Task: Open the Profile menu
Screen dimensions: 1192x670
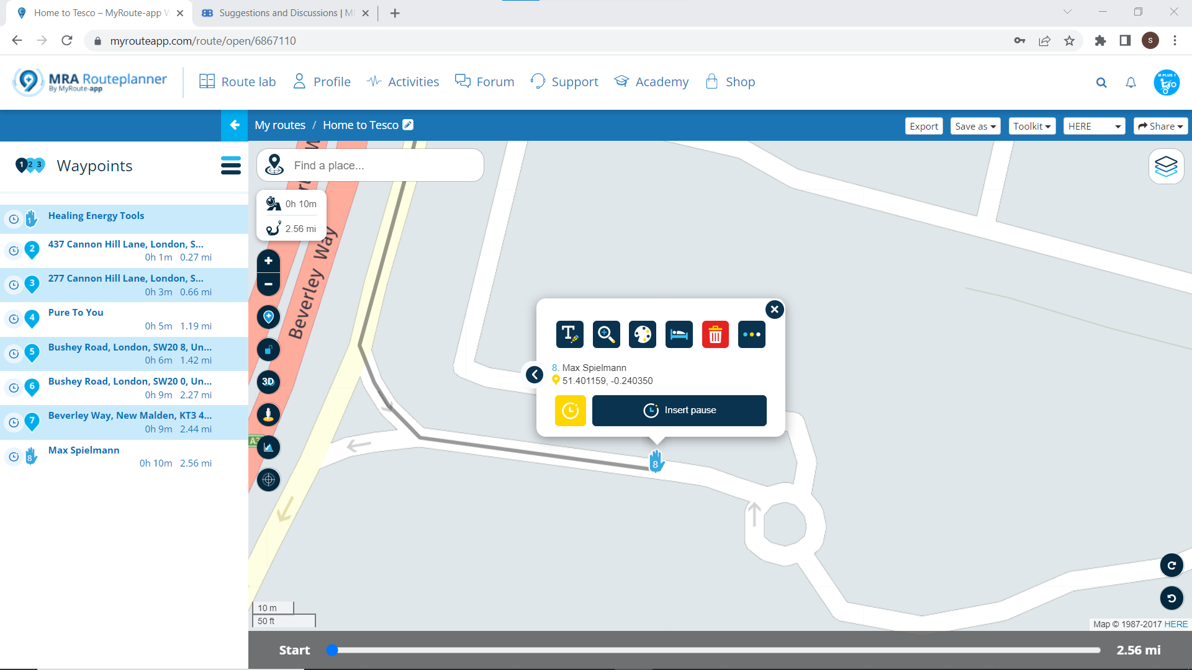Action: pos(322,82)
